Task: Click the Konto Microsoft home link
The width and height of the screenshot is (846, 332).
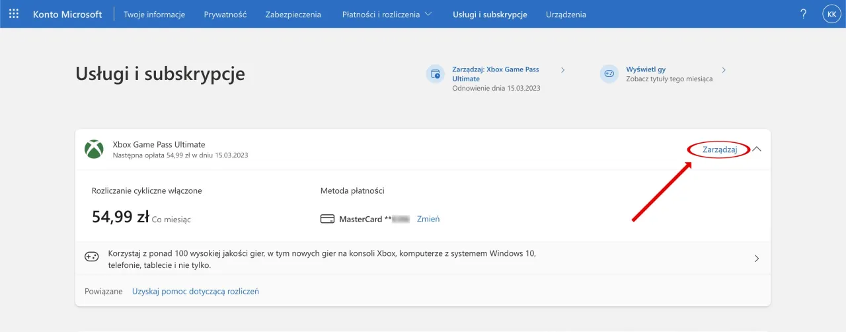Action: pyautogui.click(x=67, y=14)
